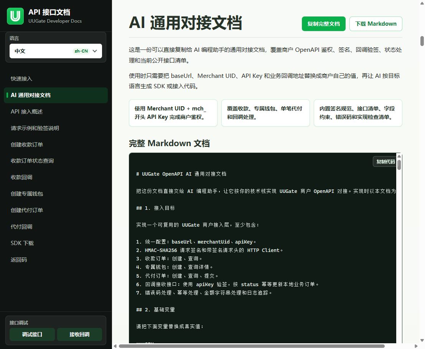425x349 pixels.
Task: Click the UUGate Developer Docs subtitle
Action: click(55, 21)
